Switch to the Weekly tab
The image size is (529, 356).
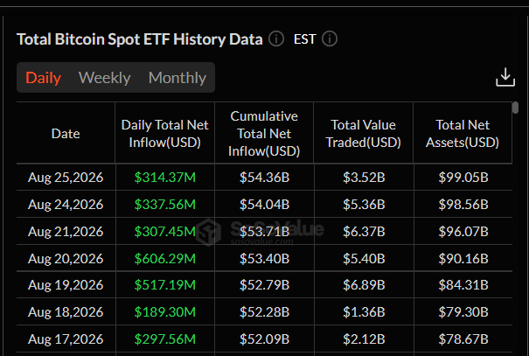click(105, 78)
